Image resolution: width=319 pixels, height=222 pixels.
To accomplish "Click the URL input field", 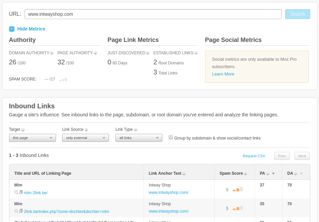I will pyautogui.click(x=153, y=14).
